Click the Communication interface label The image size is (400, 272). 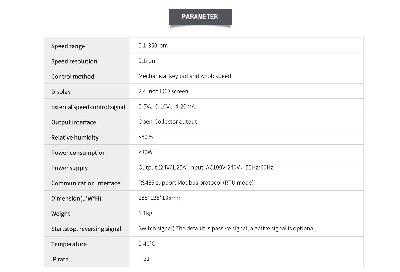point(86,183)
